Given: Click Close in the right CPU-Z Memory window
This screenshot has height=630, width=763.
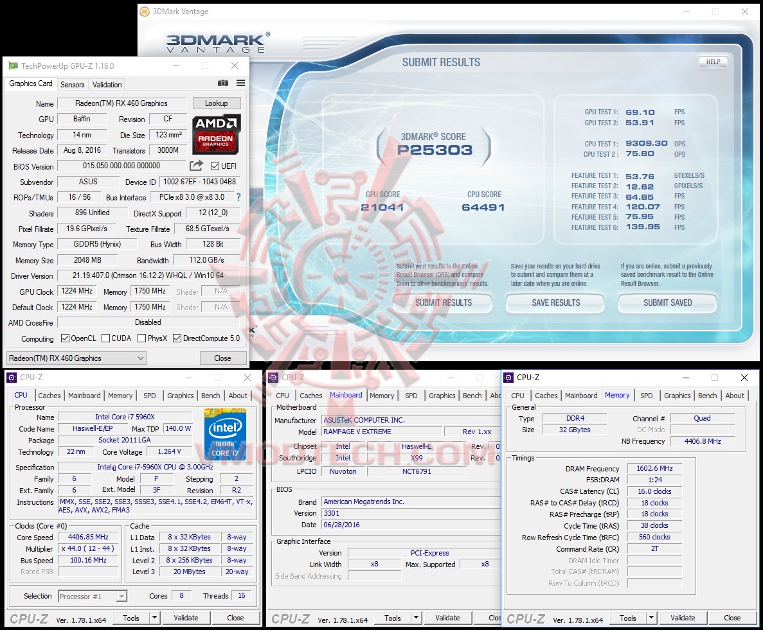Looking at the screenshot, I should click(732, 618).
